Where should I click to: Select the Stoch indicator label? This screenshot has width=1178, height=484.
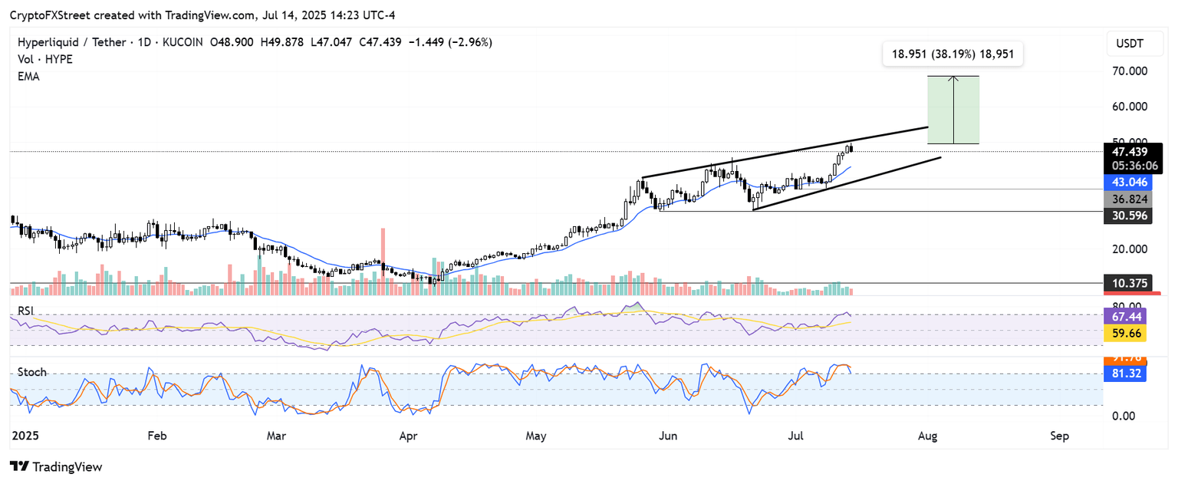coord(32,372)
